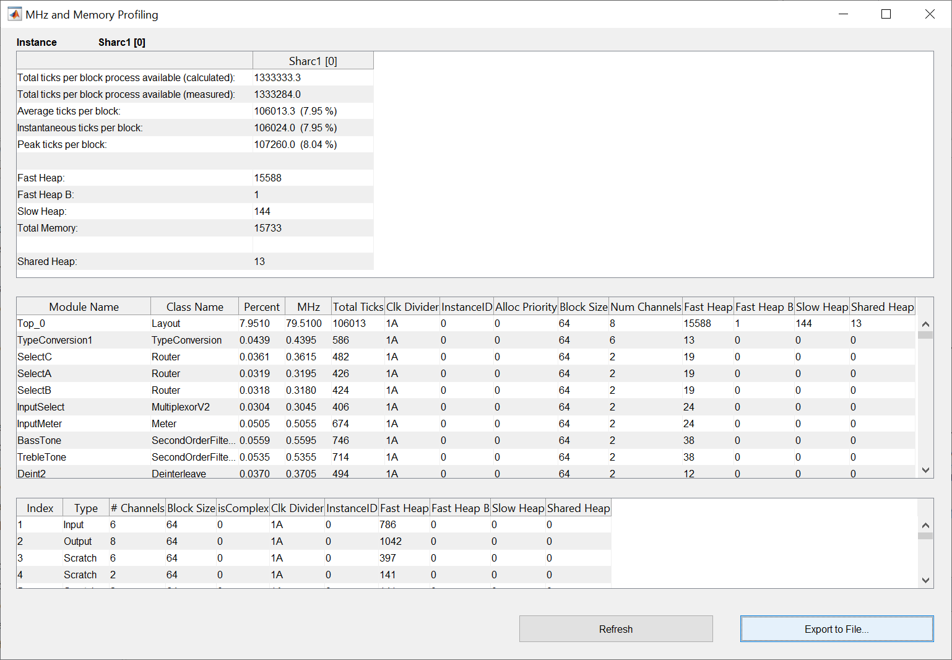Click the Layout class name cell
Viewport: 952px width, 660px height.
click(x=194, y=323)
